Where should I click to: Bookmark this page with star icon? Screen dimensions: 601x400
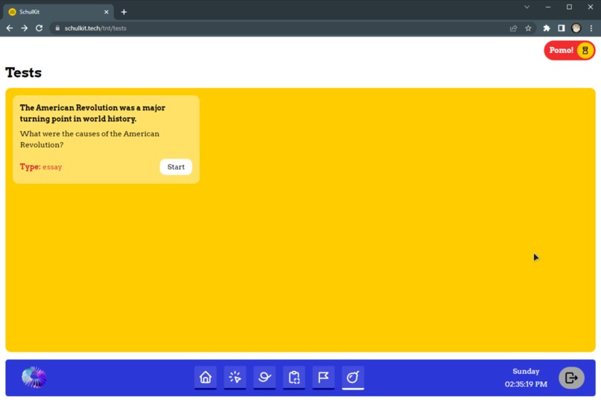[x=528, y=28]
